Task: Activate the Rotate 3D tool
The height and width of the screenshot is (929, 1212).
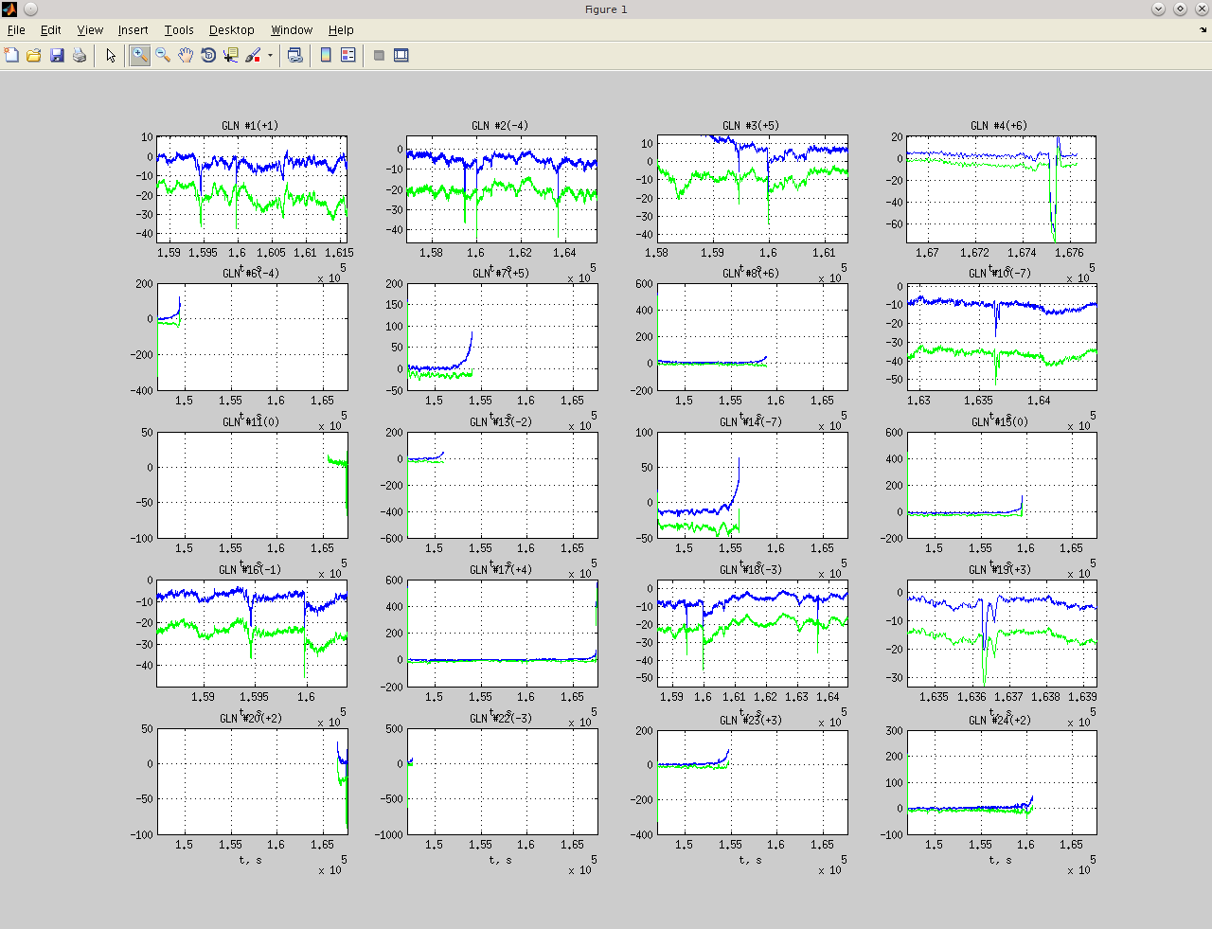Action: click(208, 56)
